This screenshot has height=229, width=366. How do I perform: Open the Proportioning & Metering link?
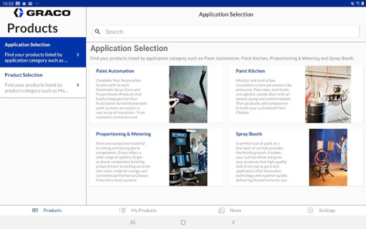tap(123, 134)
